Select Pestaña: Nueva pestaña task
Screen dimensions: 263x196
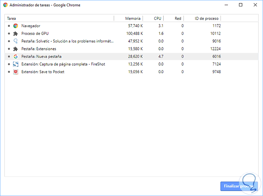131,56
